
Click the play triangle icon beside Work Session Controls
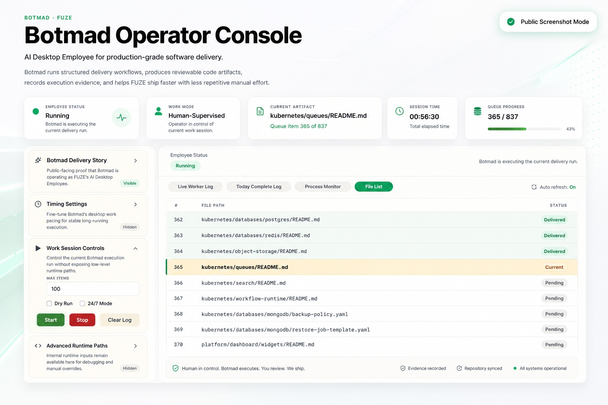click(38, 248)
